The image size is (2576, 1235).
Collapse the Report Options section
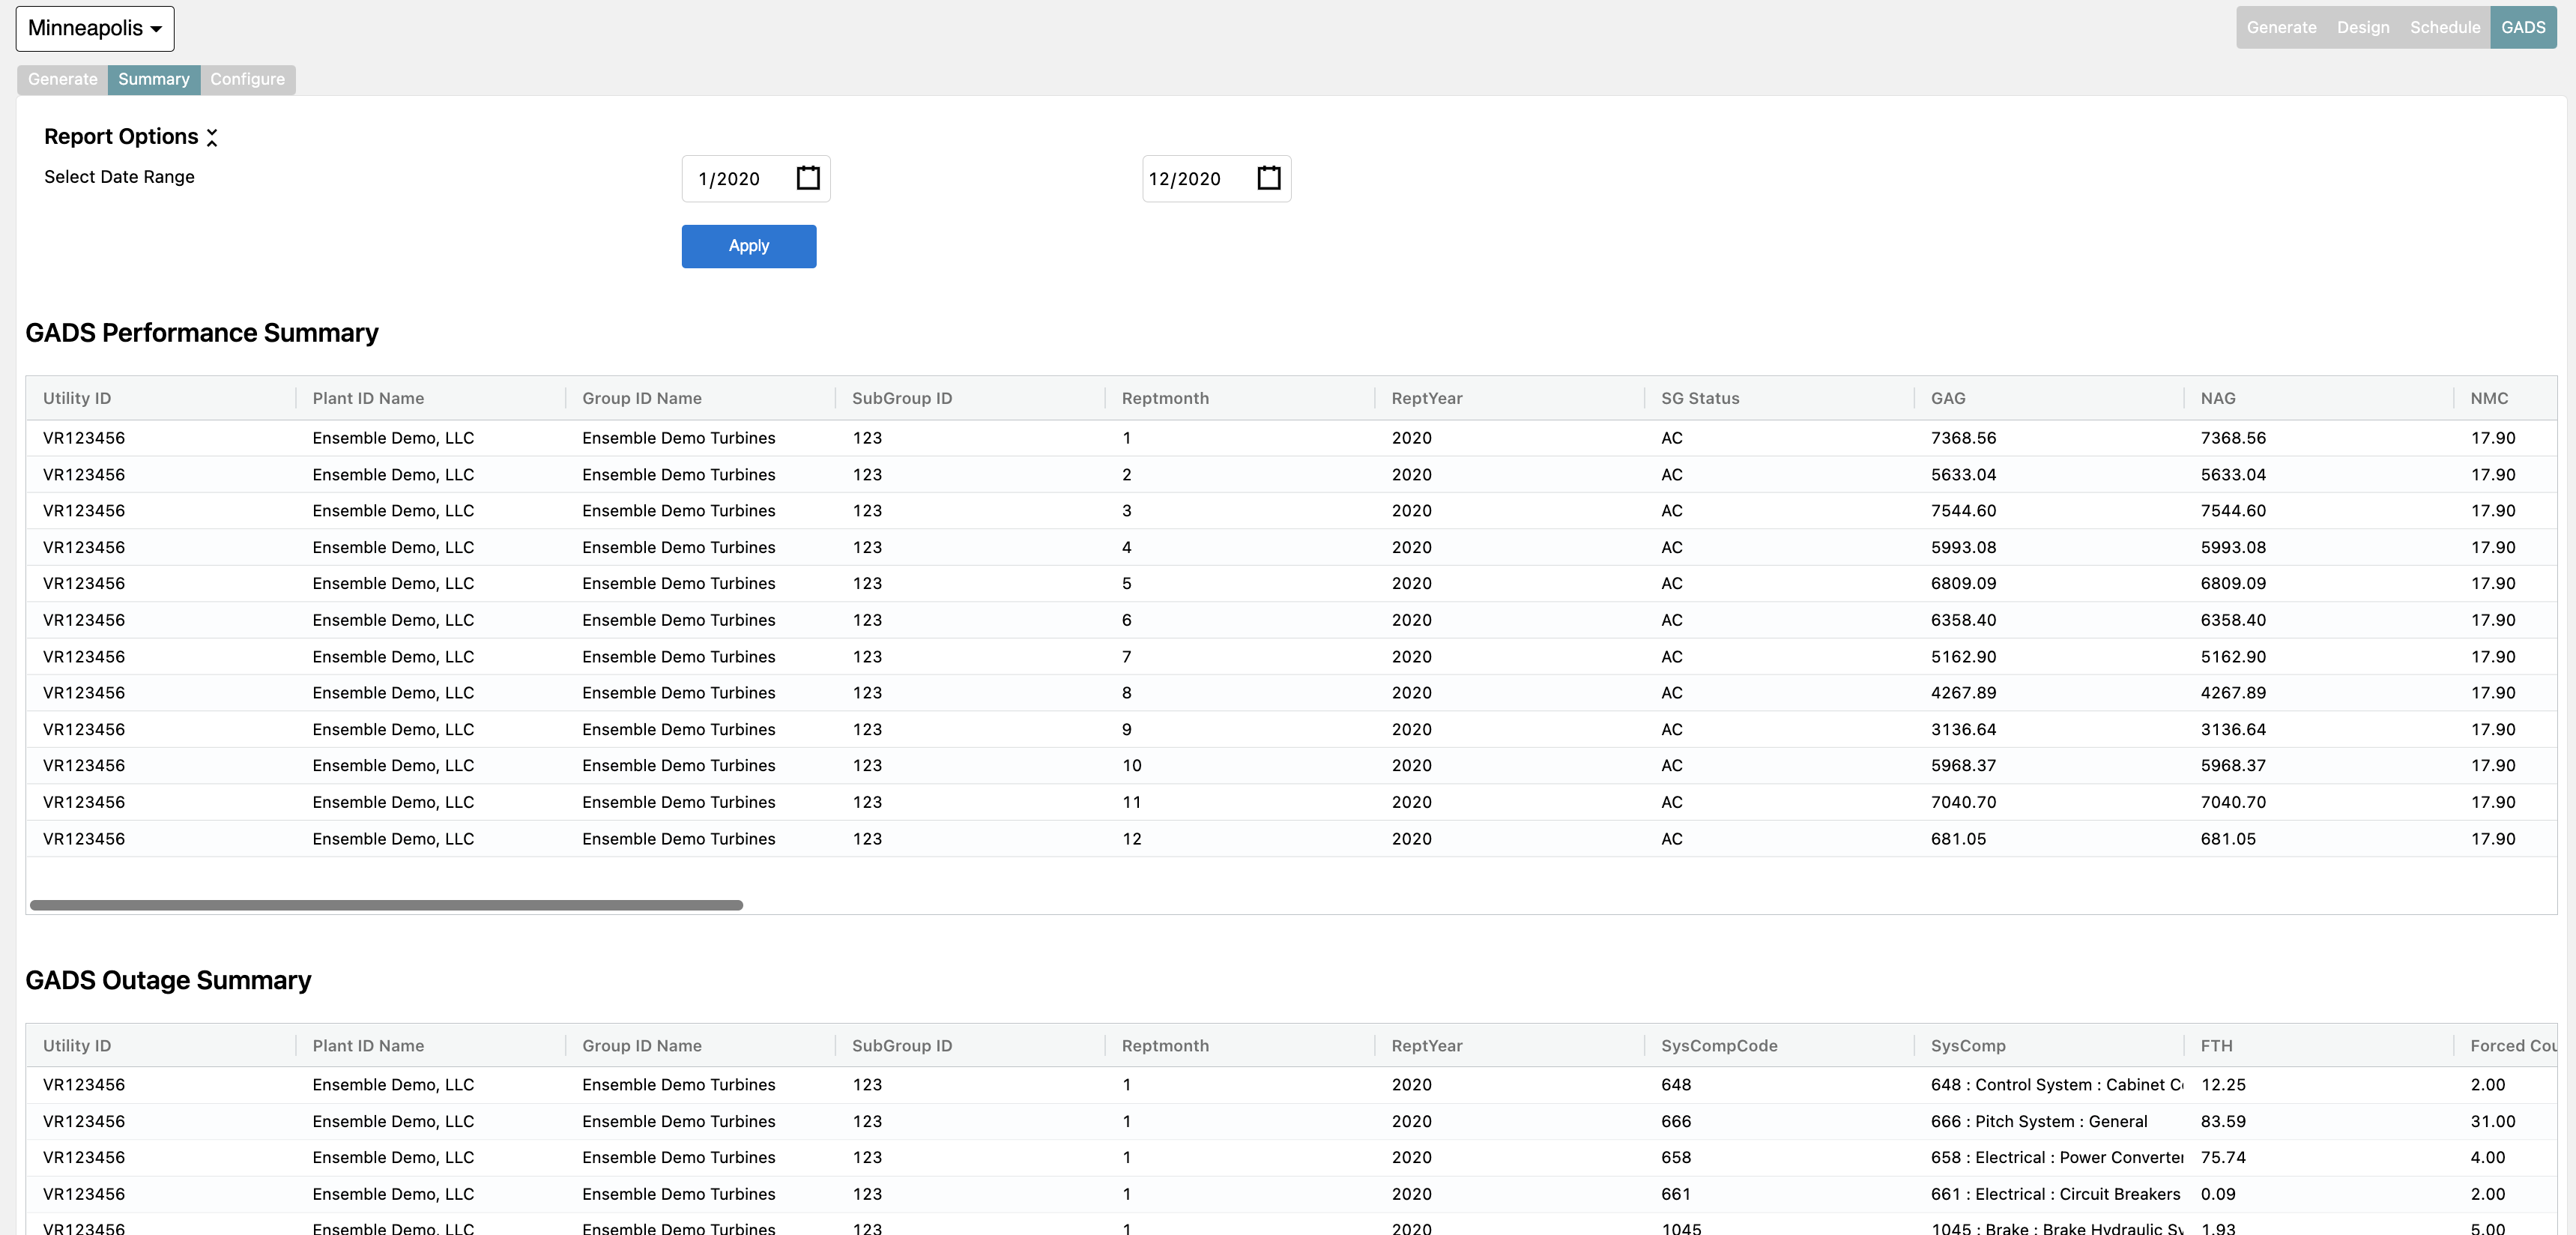212,138
